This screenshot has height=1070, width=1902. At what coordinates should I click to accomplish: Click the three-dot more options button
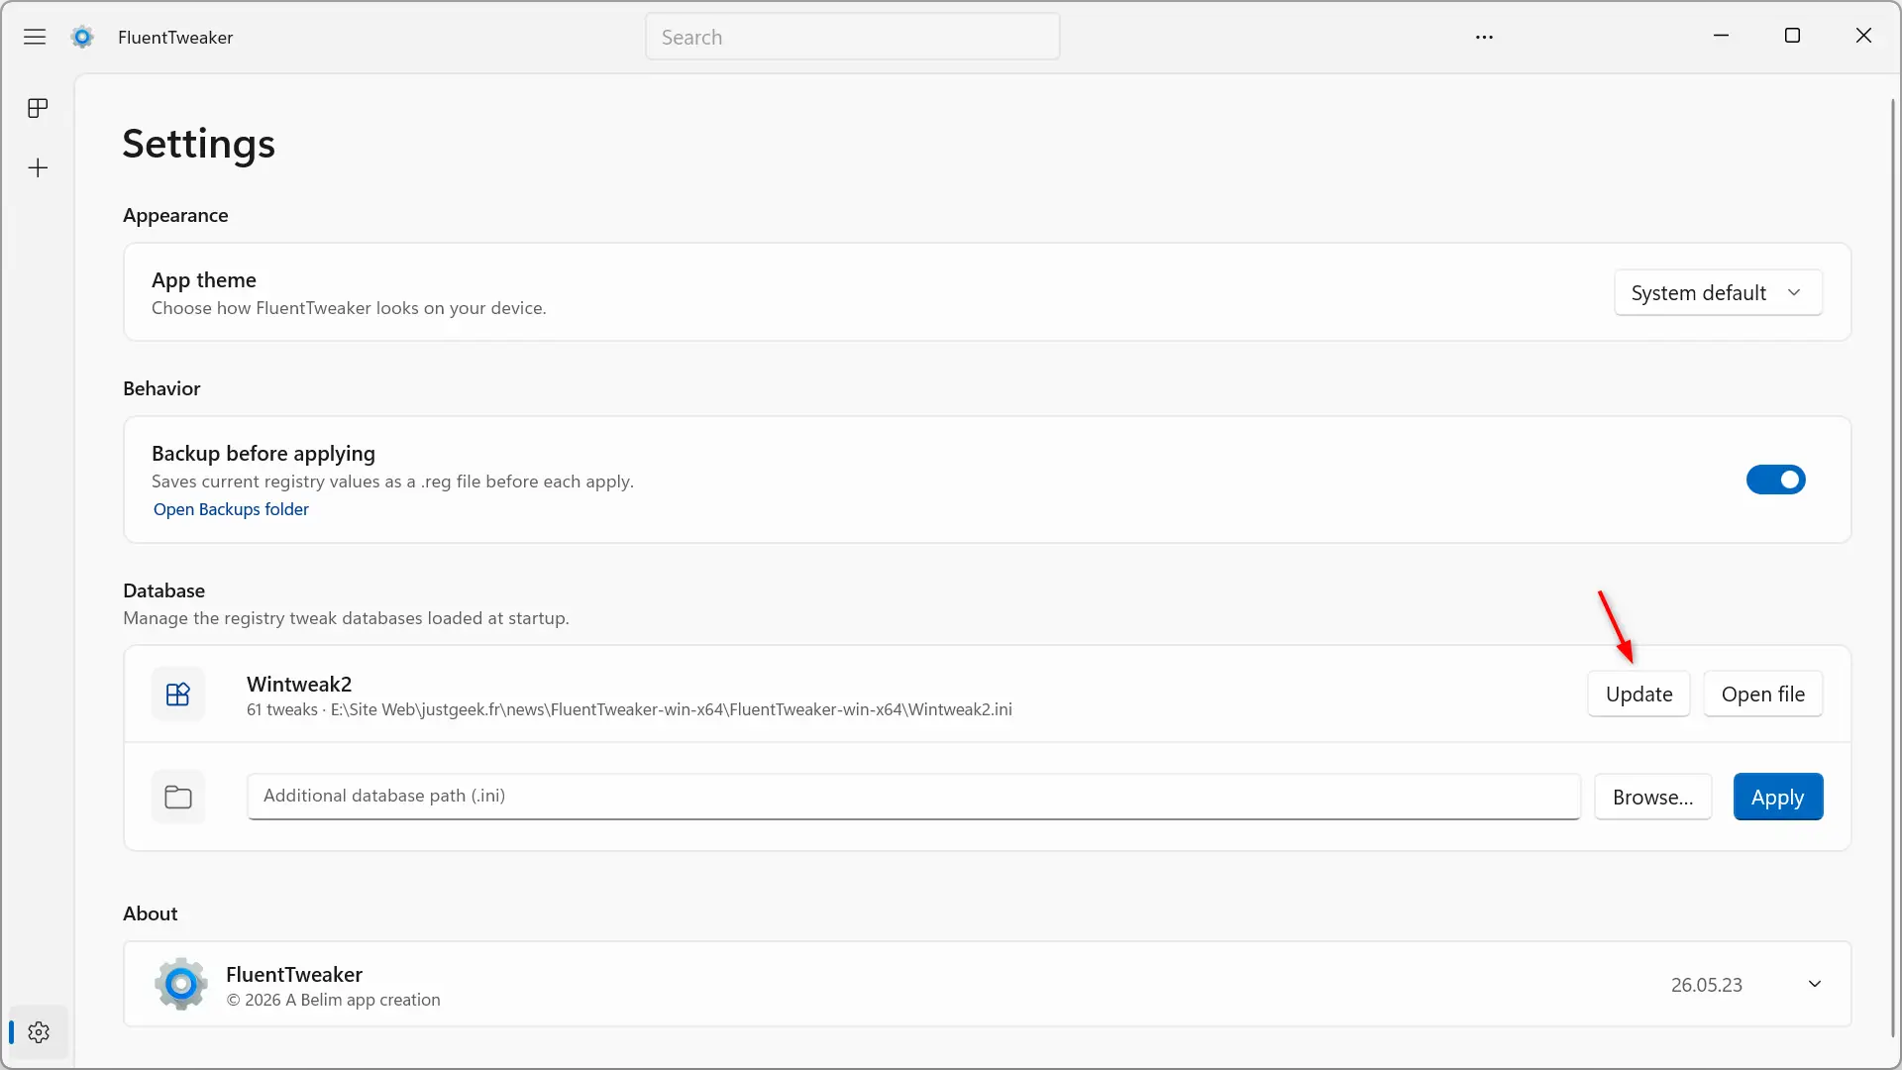[x=1484, y=37]
